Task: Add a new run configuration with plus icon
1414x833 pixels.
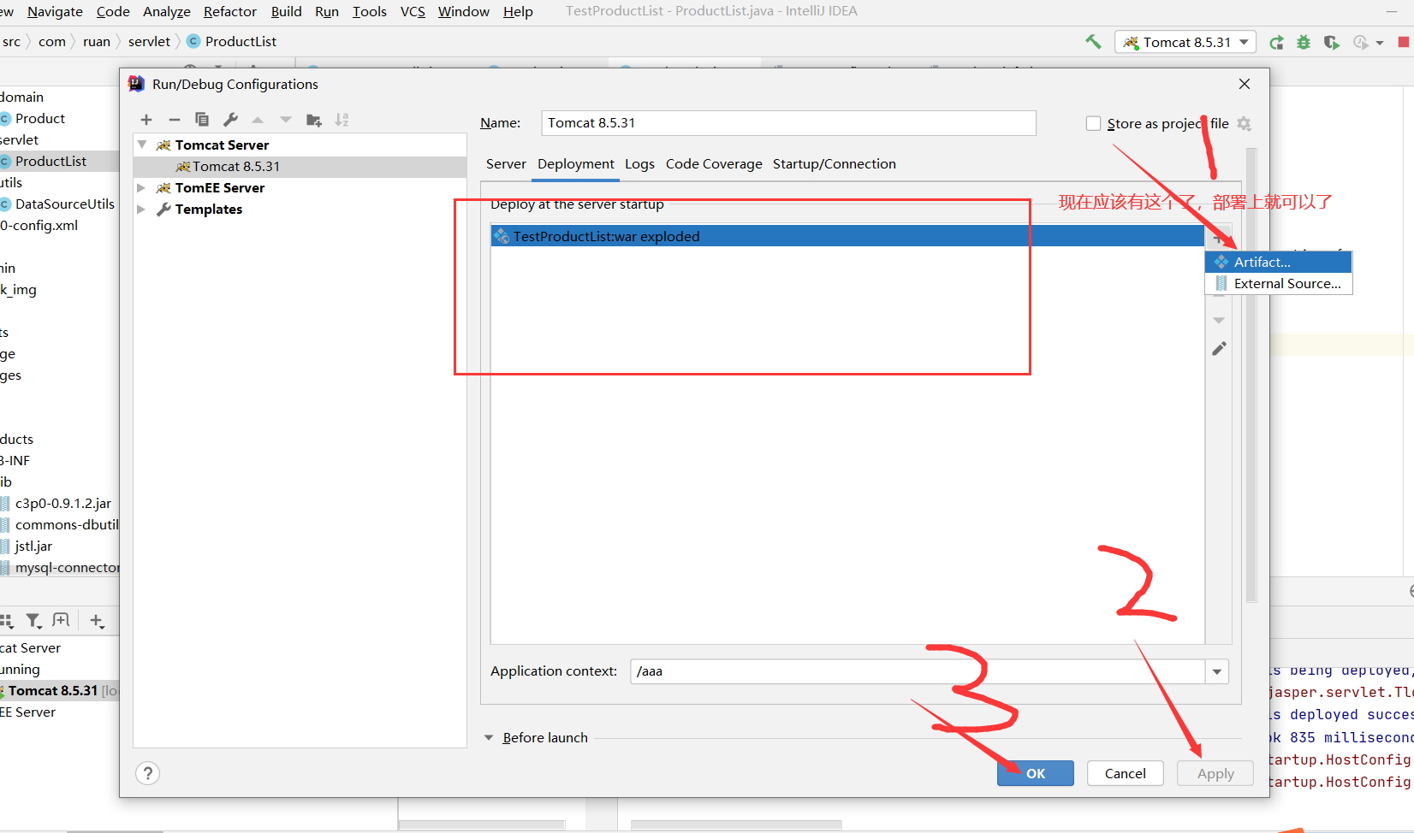Action: (146, 120)
